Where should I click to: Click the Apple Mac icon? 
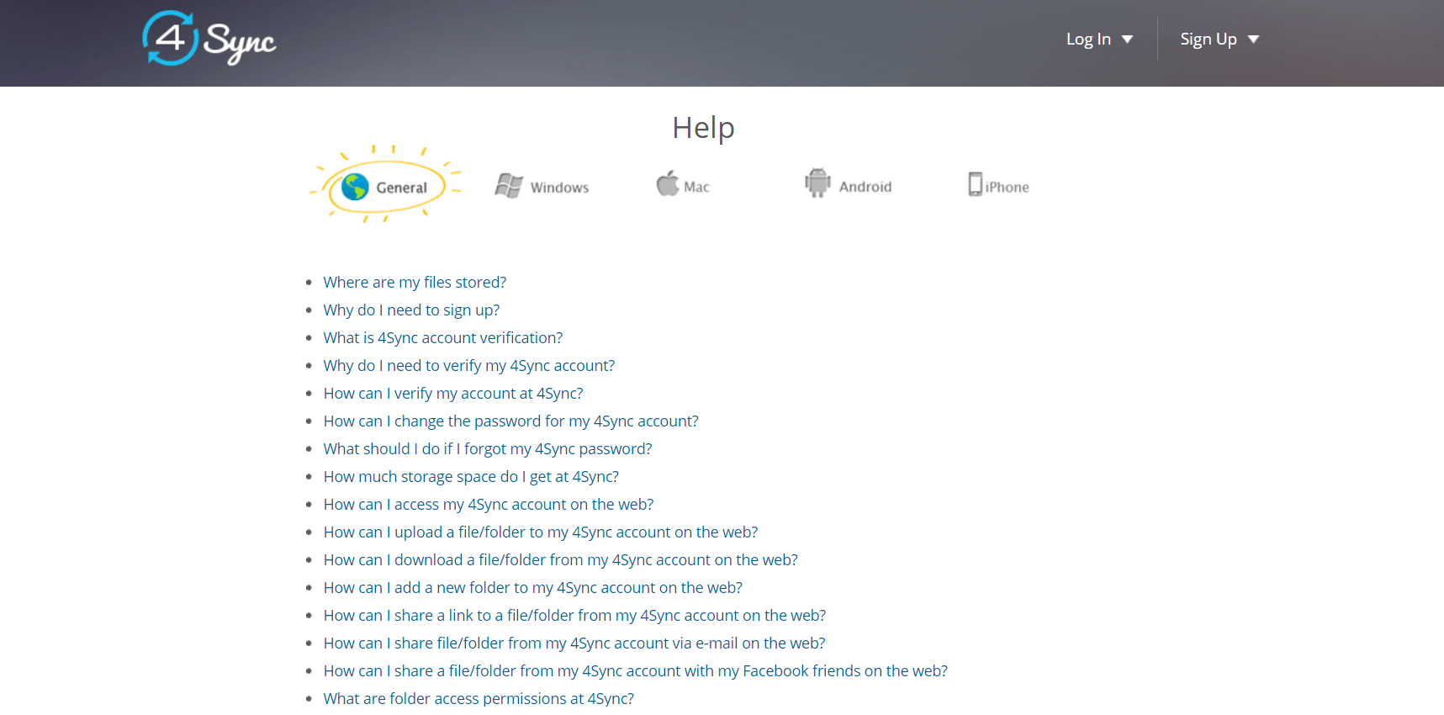click(668, 183)
